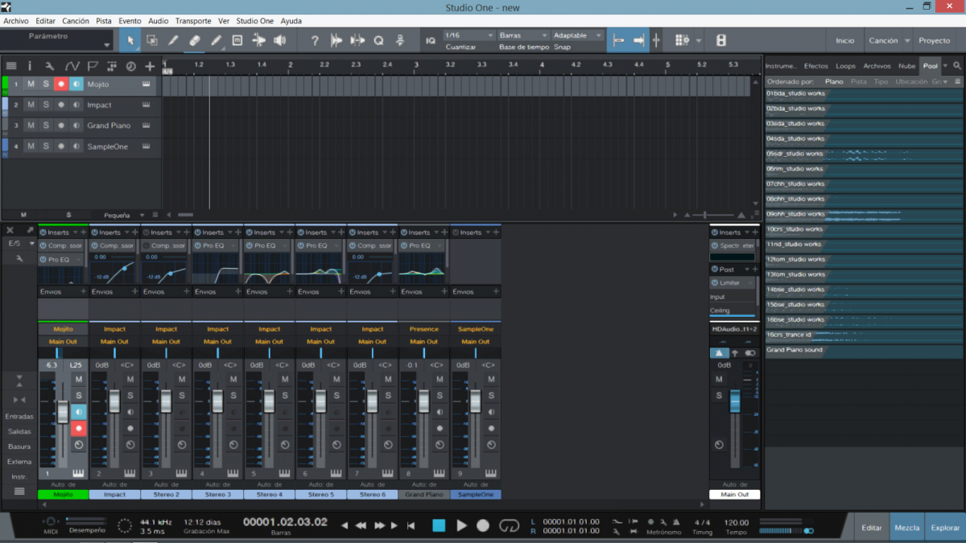This screenshot has height=543, width=966.
Task: Open the Barras timebase dropdown
Action: coord(523,35)
